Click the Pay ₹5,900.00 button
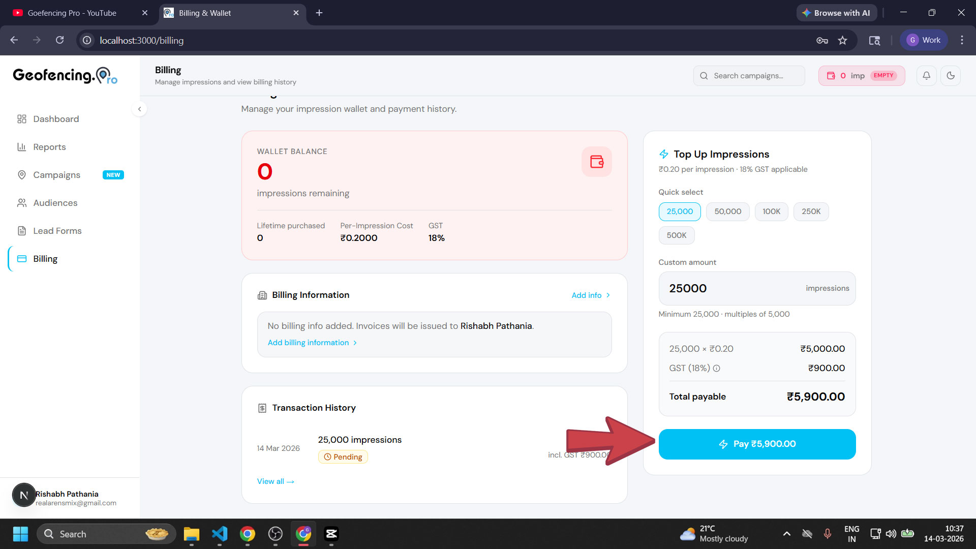976x549 pixels. tap(757, 444)
